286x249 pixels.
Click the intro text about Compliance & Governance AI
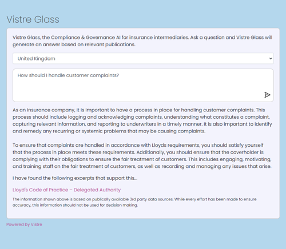pos(142,41)
